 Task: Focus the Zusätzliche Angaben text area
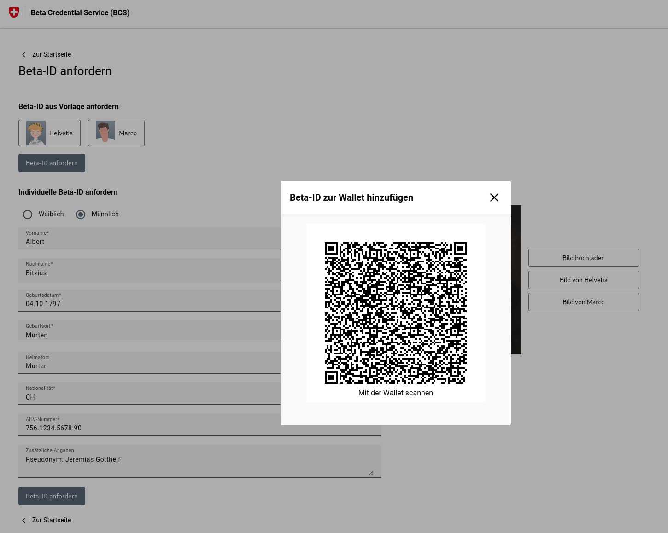pos(199,461)
